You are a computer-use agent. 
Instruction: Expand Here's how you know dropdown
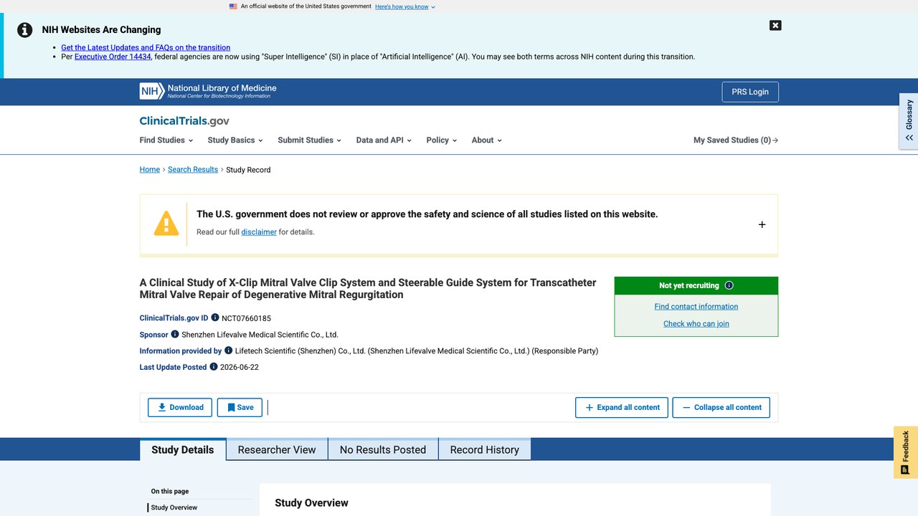(405, 6)
